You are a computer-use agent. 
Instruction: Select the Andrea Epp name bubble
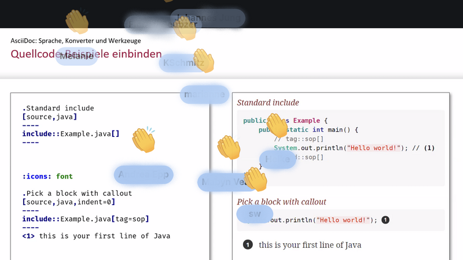tap(144, 174)
